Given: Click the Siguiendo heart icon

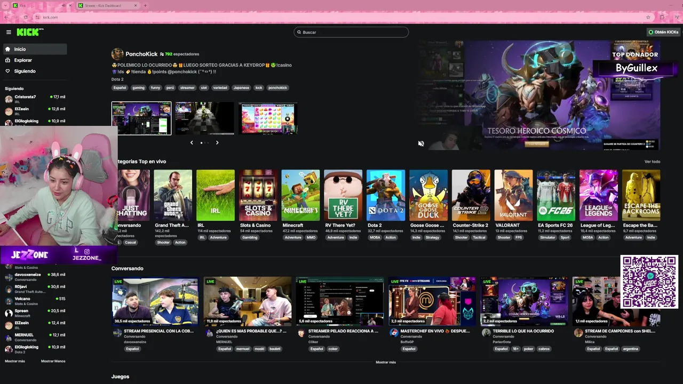Looking at the screenshot, I should point(8,71).
